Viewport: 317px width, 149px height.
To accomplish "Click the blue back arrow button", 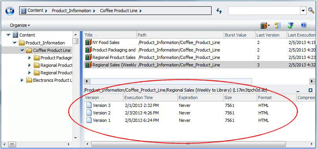I will (x=10, y=11).
